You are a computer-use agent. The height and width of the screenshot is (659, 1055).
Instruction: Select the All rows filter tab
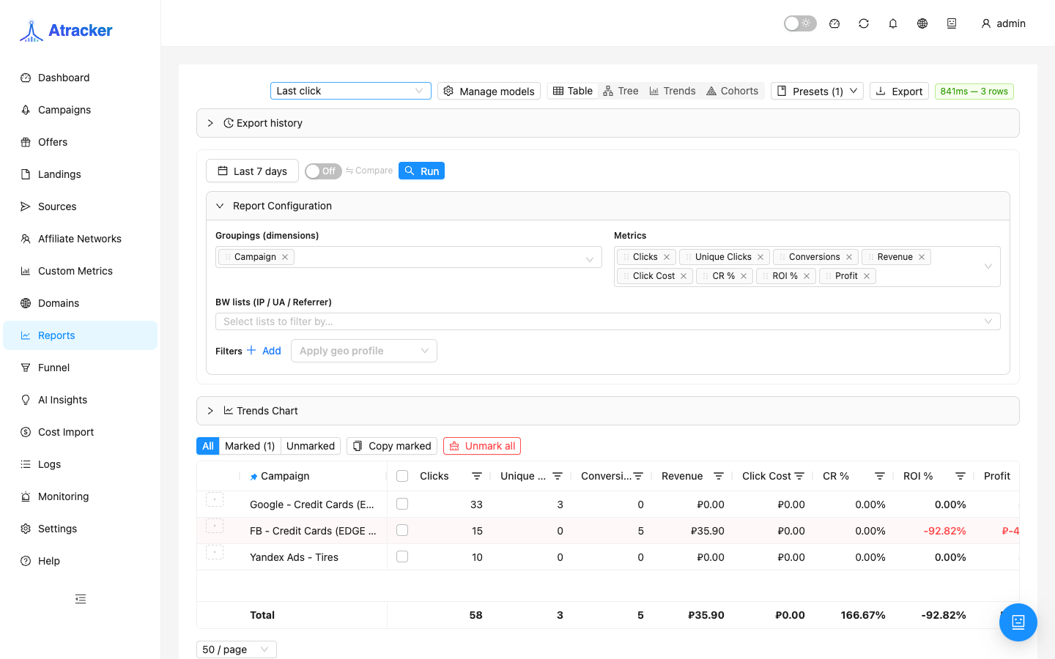click(x=208, y=446)
